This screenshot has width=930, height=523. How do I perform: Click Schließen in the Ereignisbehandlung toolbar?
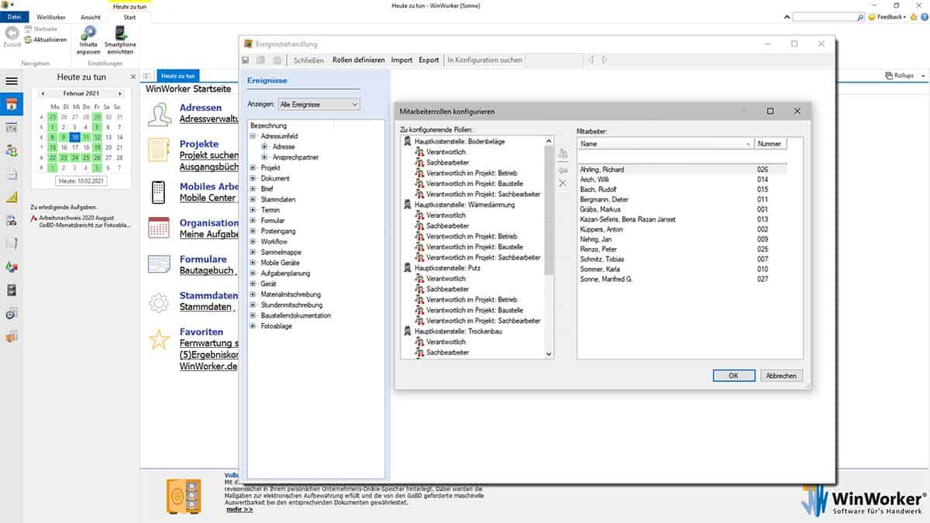click(308, 60)
